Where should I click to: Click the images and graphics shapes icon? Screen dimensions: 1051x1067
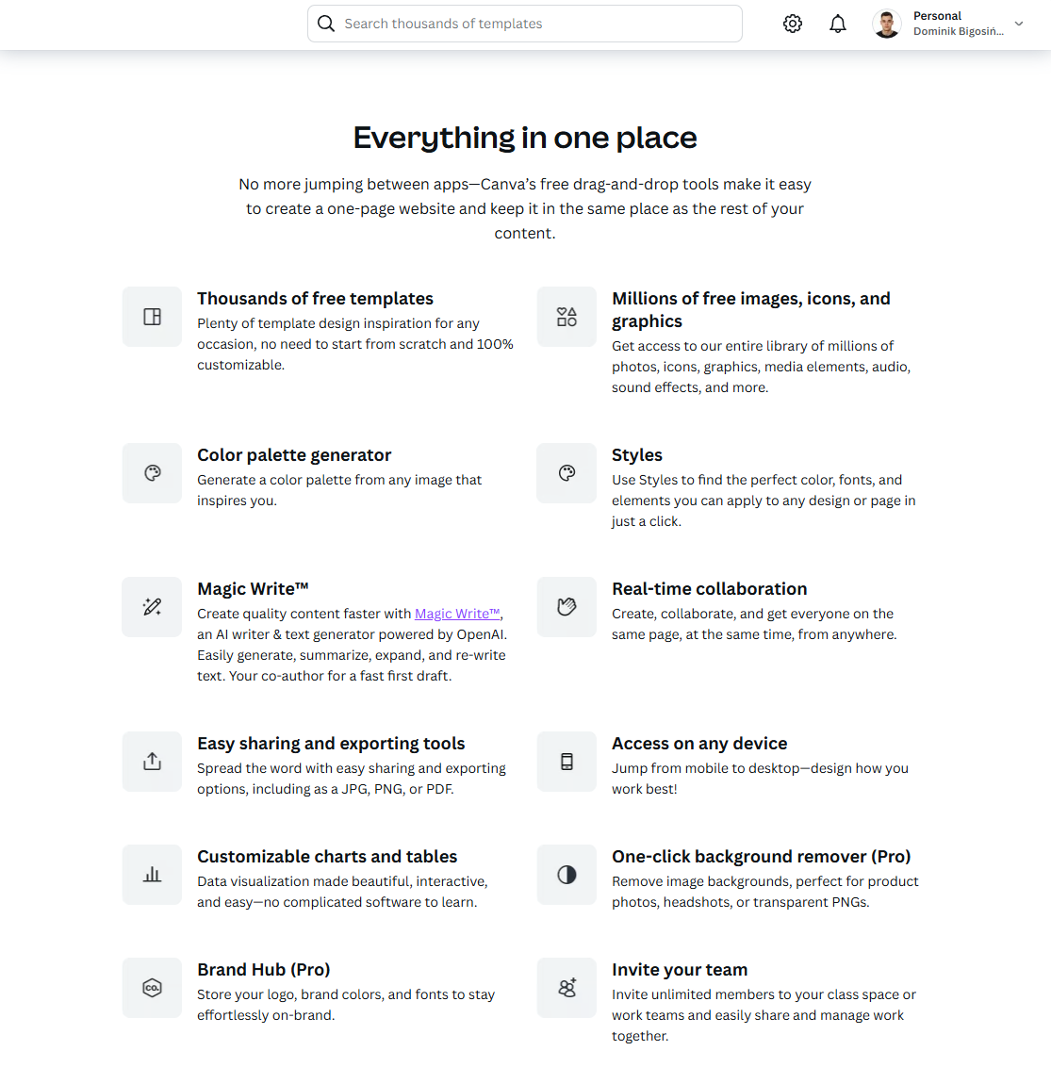(567, 317)
